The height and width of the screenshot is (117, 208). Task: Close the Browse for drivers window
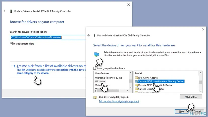coord(128,5)
